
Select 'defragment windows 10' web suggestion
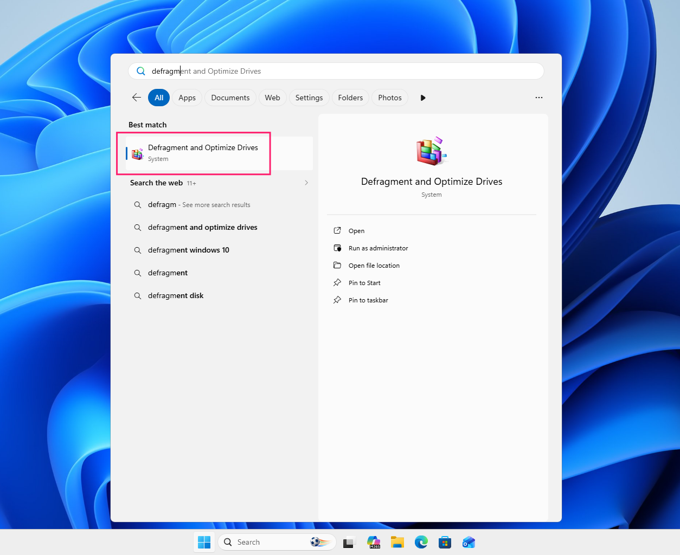point(219,250)
